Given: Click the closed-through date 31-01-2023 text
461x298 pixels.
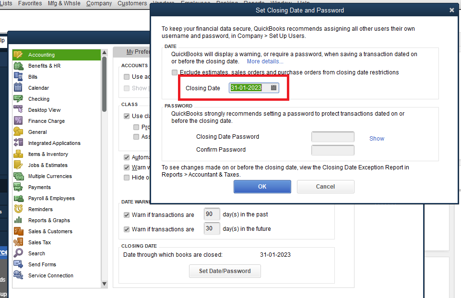Looking at the screenshot, I should point(275,255).
